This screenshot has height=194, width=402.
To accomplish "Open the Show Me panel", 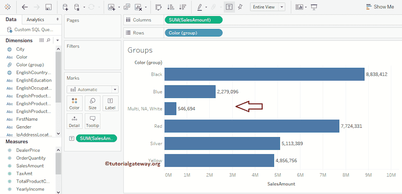I will click(x=380, y=7).
